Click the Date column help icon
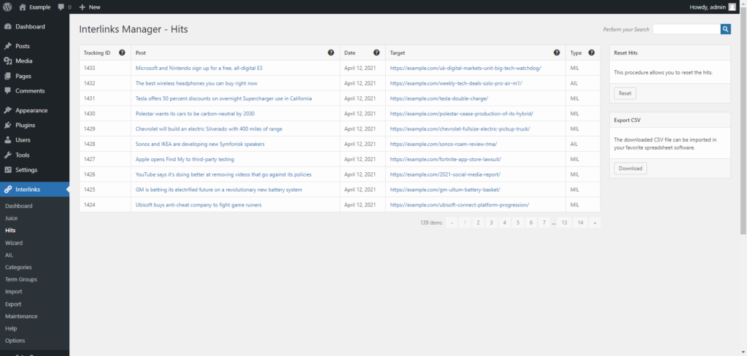The width and height of the screenshot is (747, 356). 376,53
